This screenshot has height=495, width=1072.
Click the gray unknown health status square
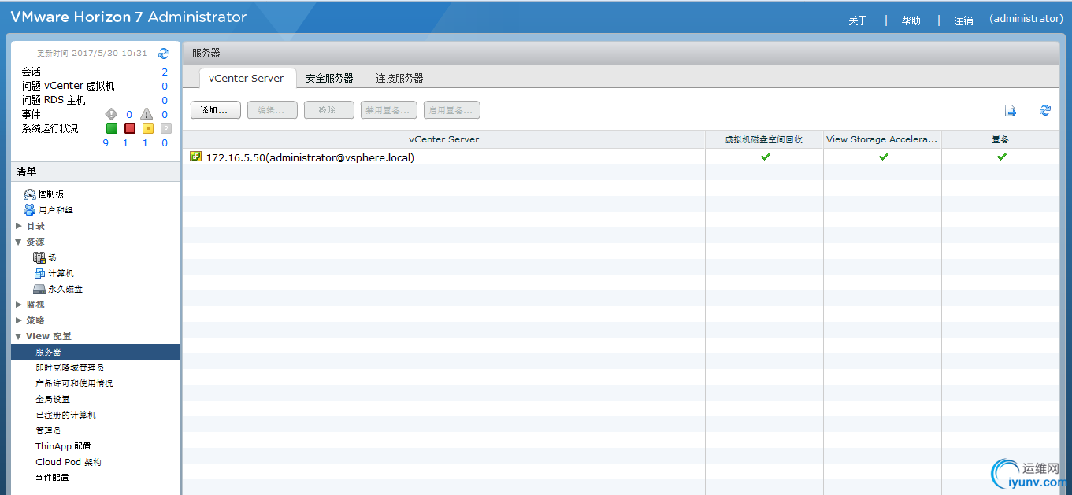pos(165,128)
